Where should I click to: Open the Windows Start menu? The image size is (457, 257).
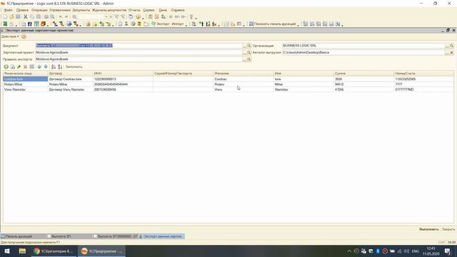click(x=7, y=251)
